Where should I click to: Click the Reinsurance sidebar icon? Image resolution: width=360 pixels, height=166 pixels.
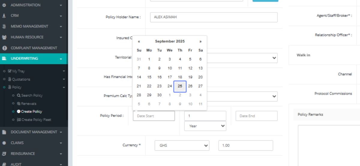click(4, 154)
